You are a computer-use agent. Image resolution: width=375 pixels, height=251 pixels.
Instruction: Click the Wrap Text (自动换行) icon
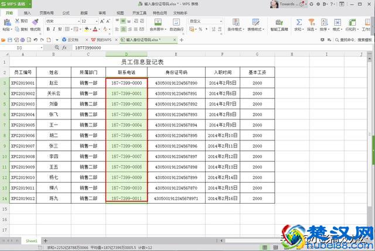coord(176,22)
